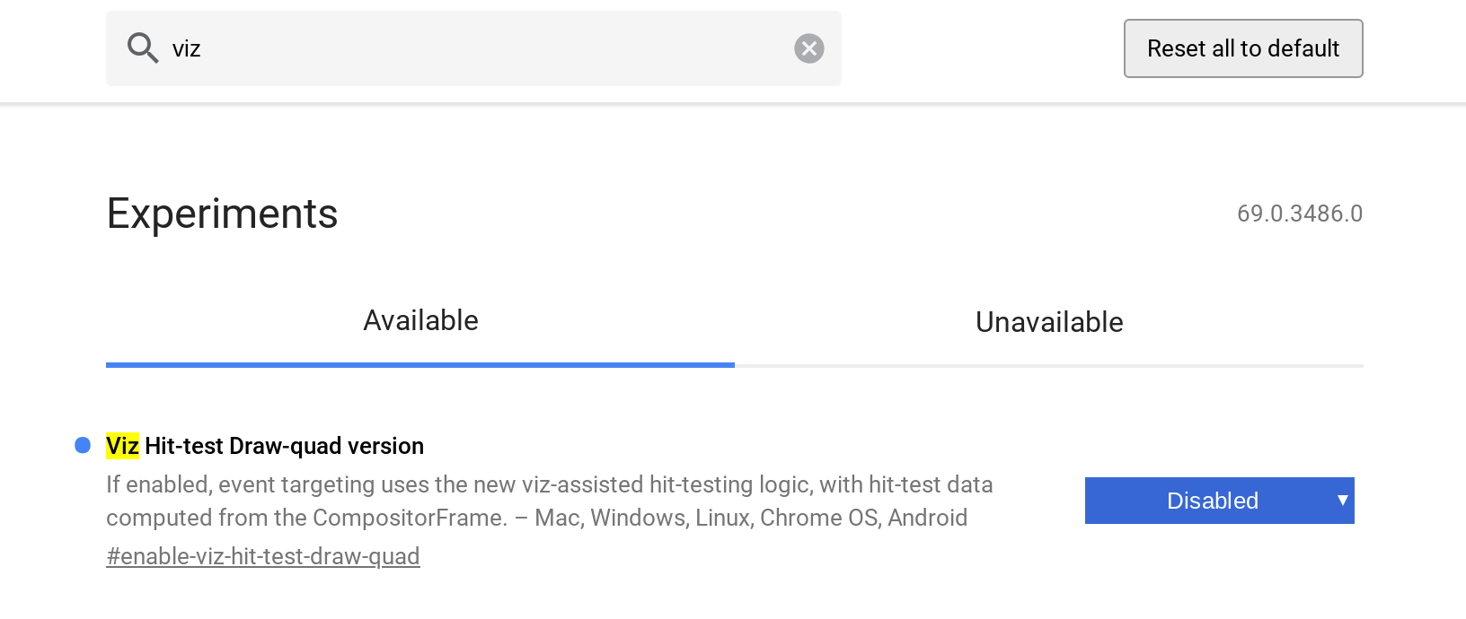1466x619 pixels.
Task: Reset all flags to default
Action: pos(1243,48)
